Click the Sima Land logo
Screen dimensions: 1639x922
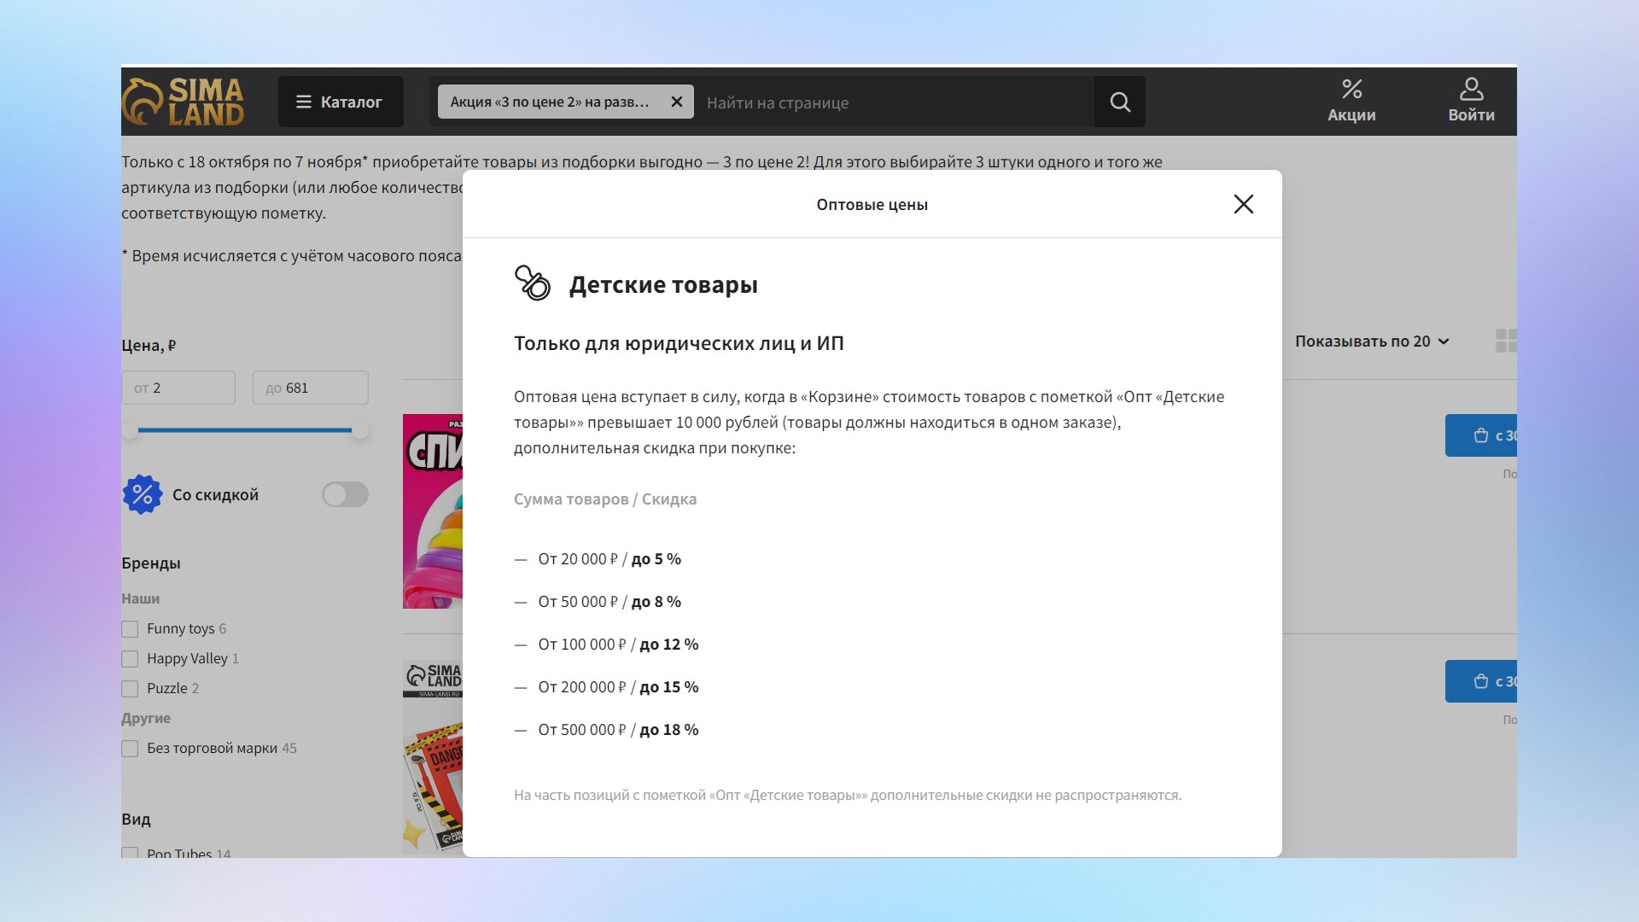pyautogui.click(x=184, y=102)
